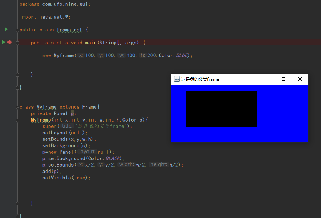Collapse the main method fold marker

click(17, 43)
